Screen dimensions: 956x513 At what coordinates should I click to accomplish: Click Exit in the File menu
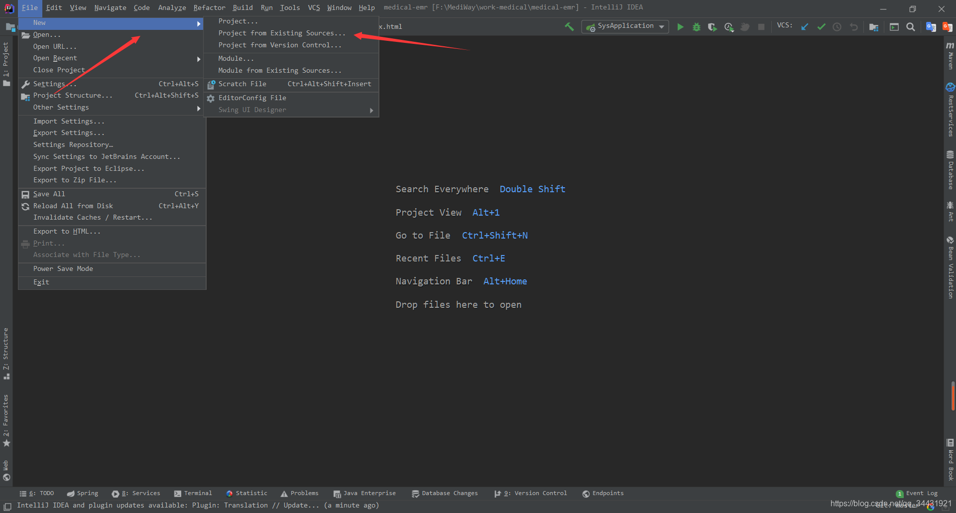click(x=112, y=282)
